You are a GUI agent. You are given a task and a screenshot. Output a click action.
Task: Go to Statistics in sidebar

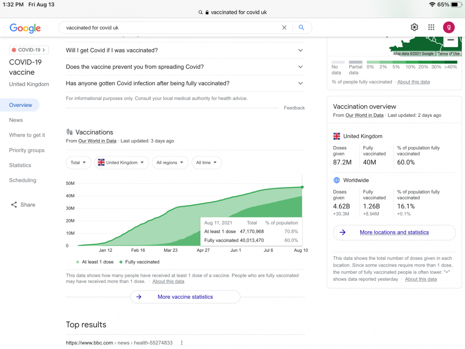coord(20,165)
